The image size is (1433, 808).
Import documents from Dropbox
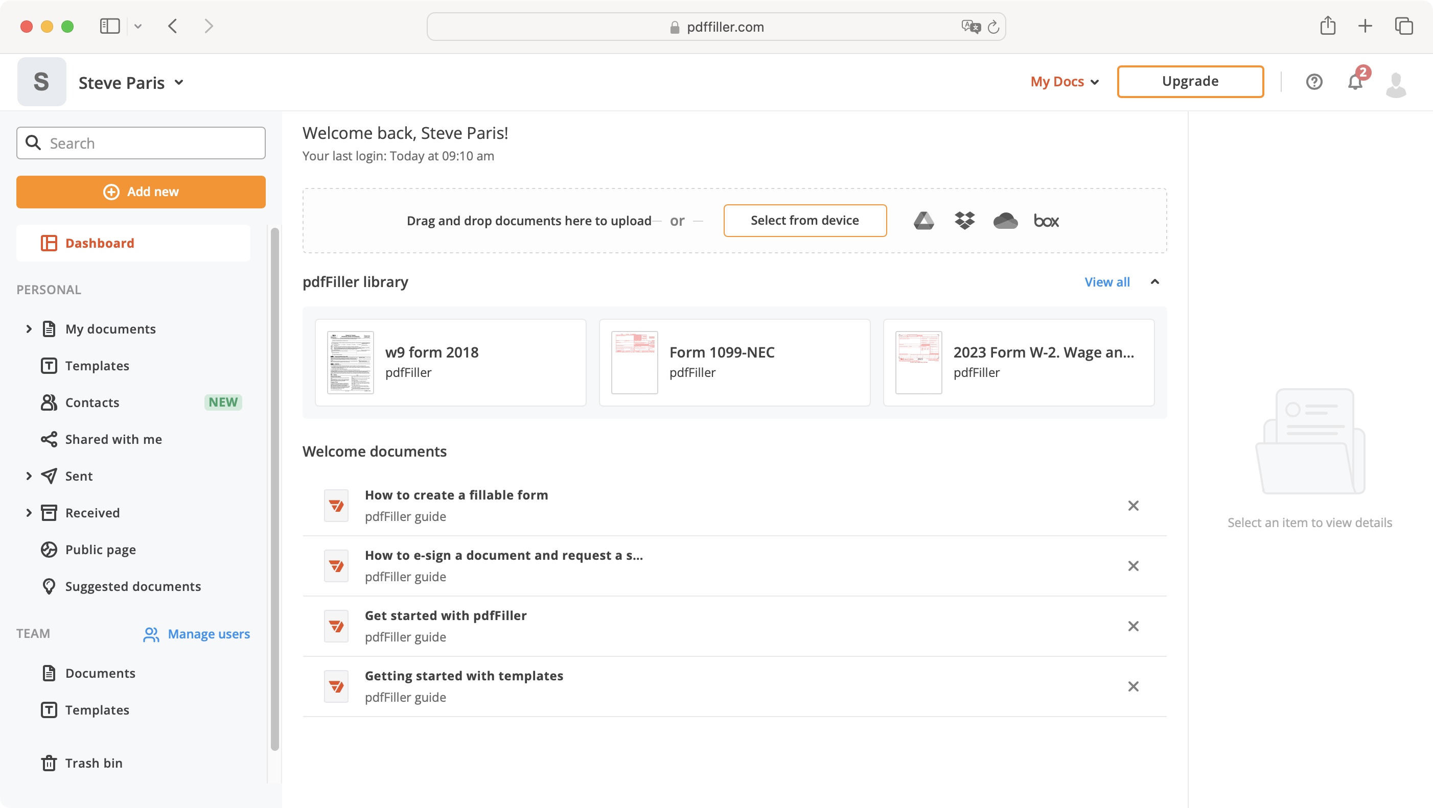point(964,221)
